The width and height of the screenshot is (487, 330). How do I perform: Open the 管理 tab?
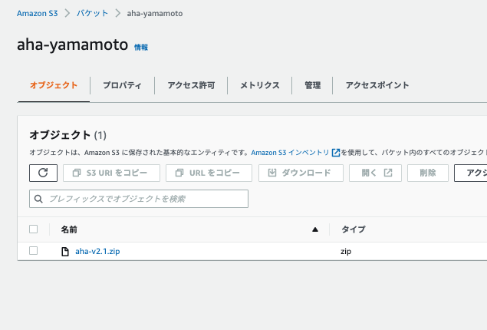pyautogui.click(x=312, y=85)
